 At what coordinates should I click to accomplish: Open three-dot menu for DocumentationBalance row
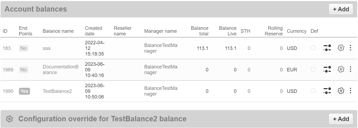tap(350, 70)
